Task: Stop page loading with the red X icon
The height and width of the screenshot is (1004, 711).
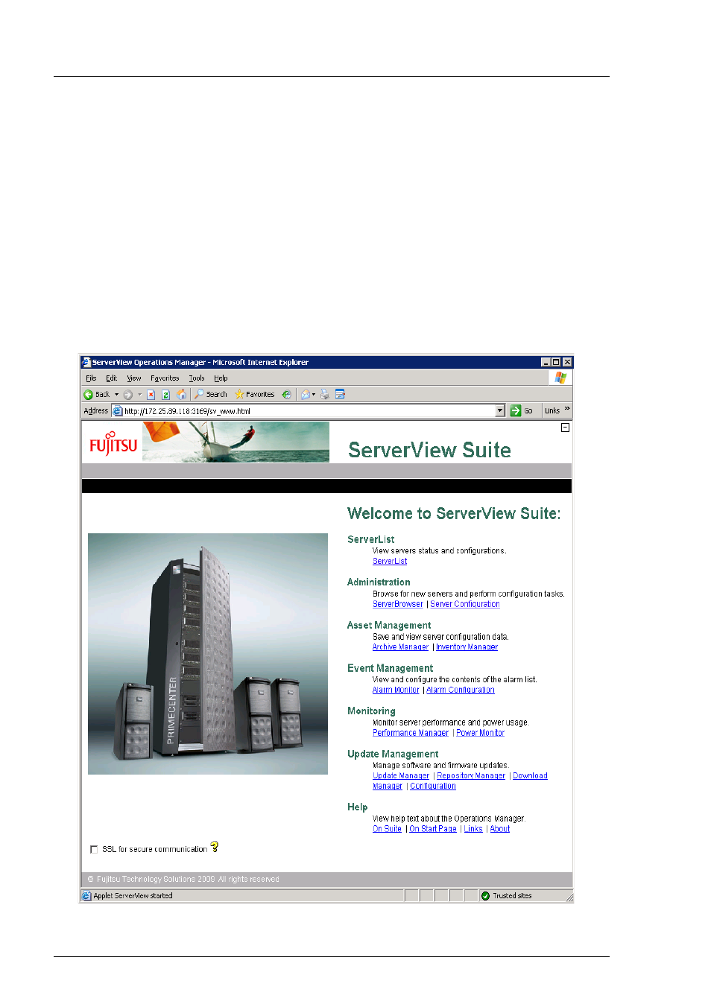Action: (151, 394)
